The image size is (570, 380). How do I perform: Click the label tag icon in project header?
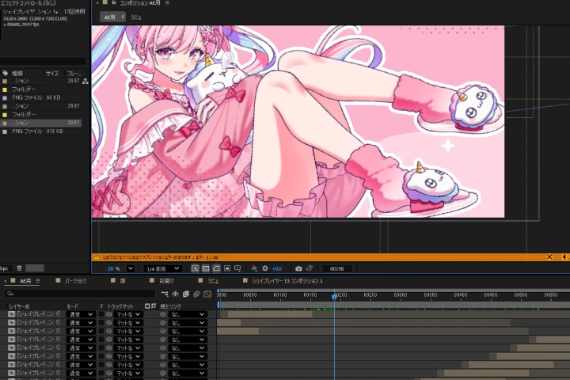[5, 73]
